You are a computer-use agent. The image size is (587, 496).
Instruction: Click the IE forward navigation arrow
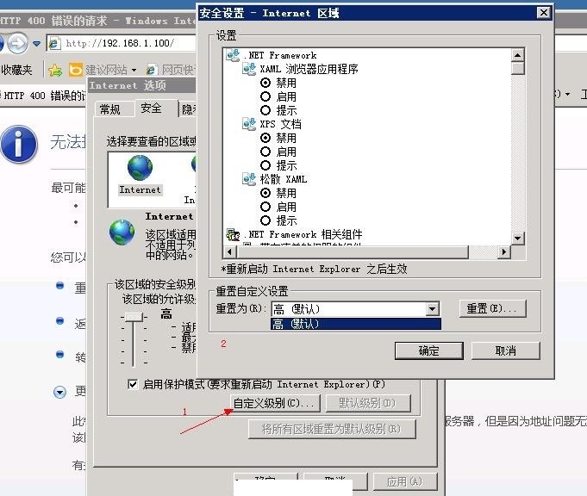18,42
